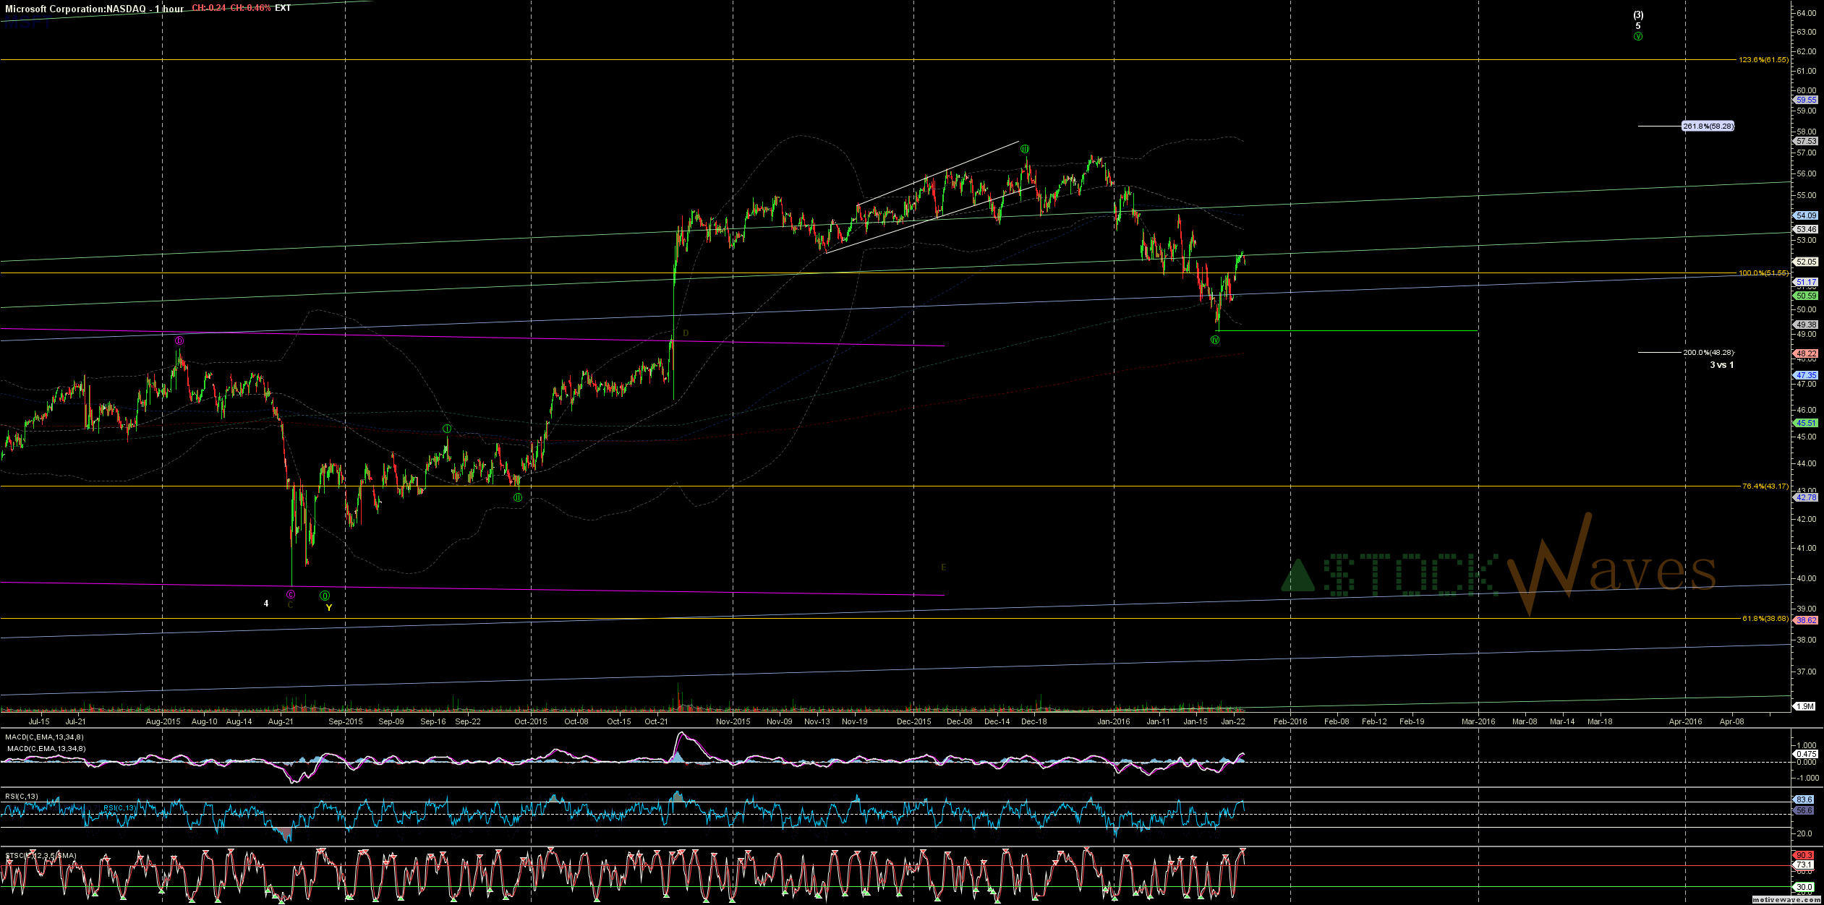Click the blue RSI(C,13) plot label
1824x905 pixels.
119,808
